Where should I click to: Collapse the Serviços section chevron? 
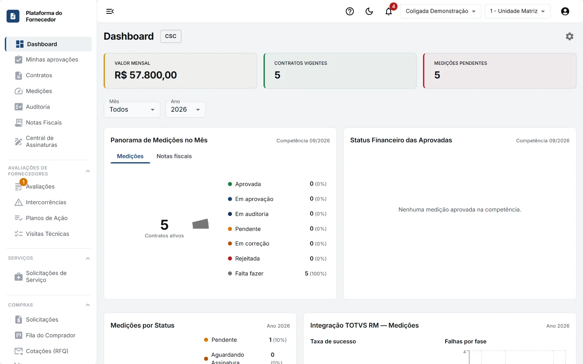click(88, 258)
